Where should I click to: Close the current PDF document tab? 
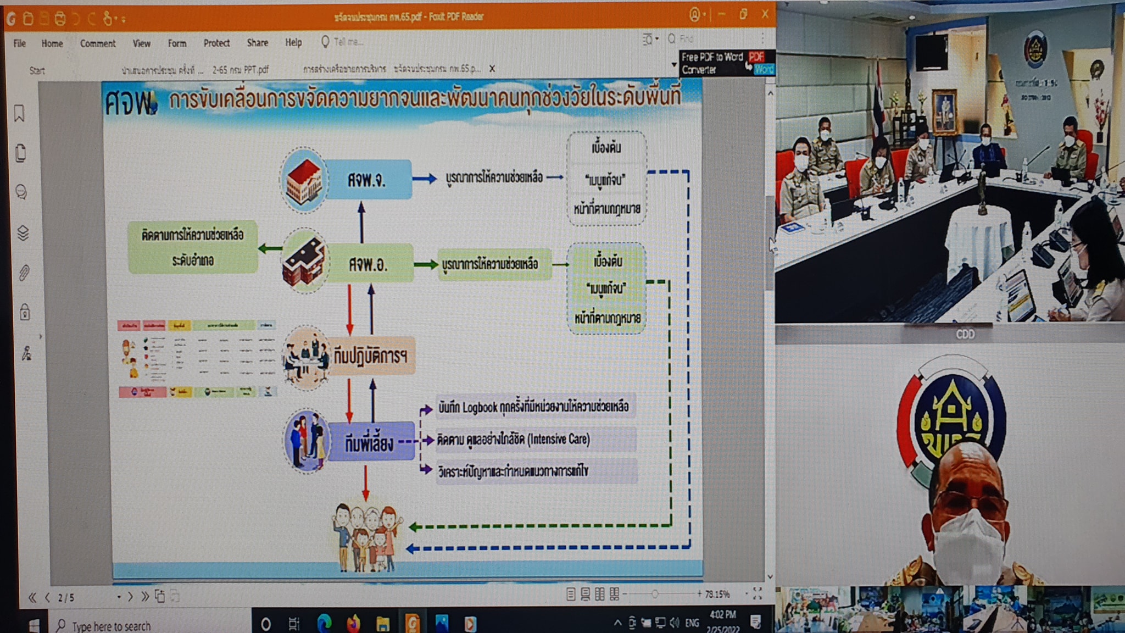click(x=492, y=69)
